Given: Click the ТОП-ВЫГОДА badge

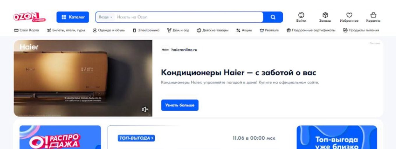Looking at the screenshot, I should 136,138.
